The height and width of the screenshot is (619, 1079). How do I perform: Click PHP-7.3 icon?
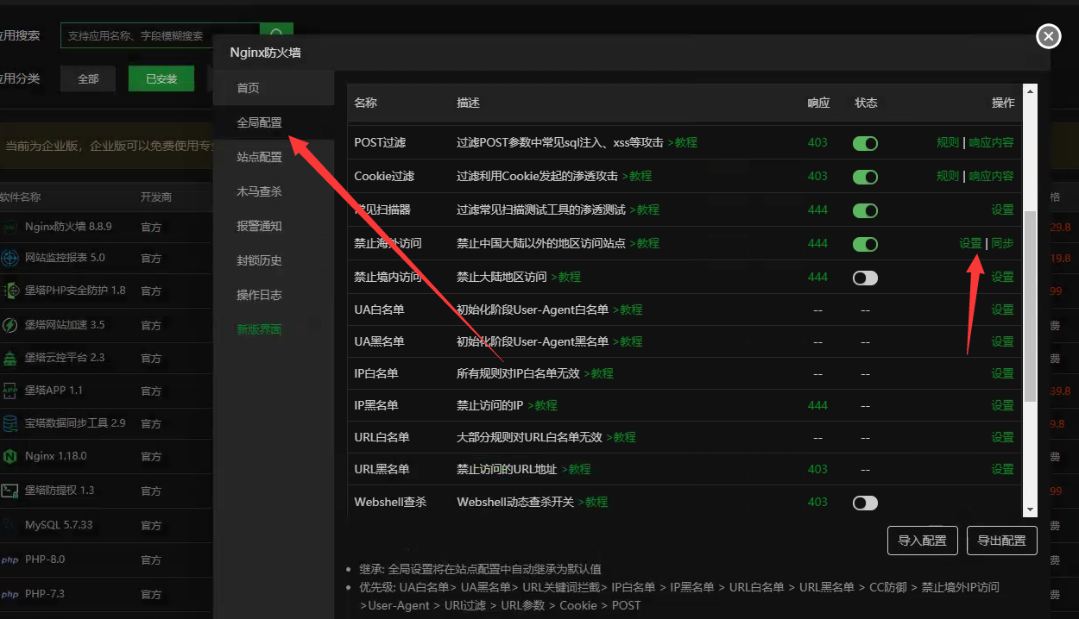point(9,594)
